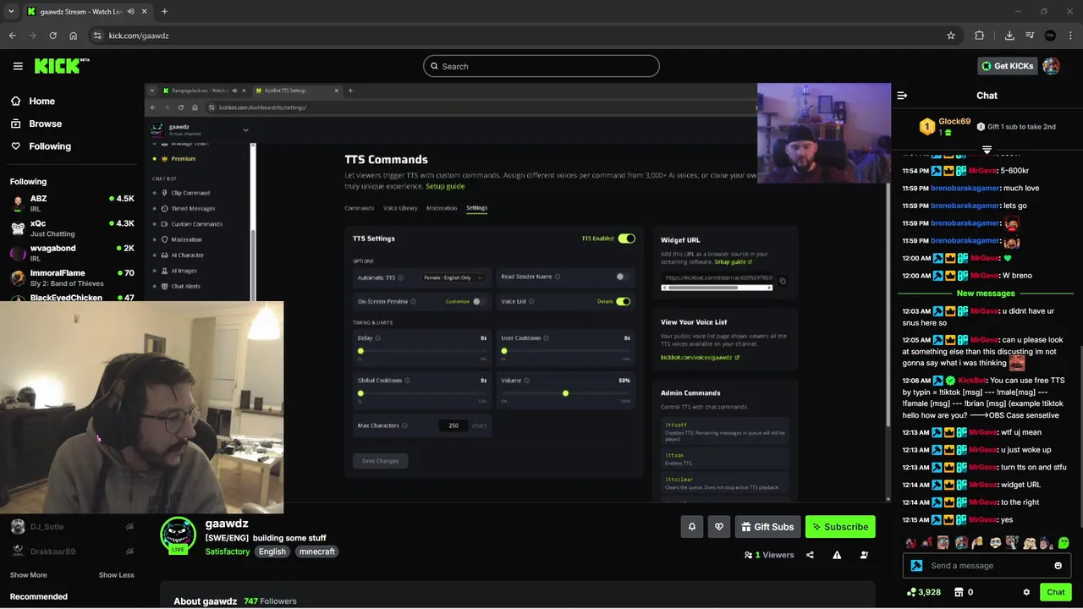The width and height of the screenshot is (1083, 609).
Task: Open the user profile avatar next to Get KICKs
Action: click(x=1051, y=66)
